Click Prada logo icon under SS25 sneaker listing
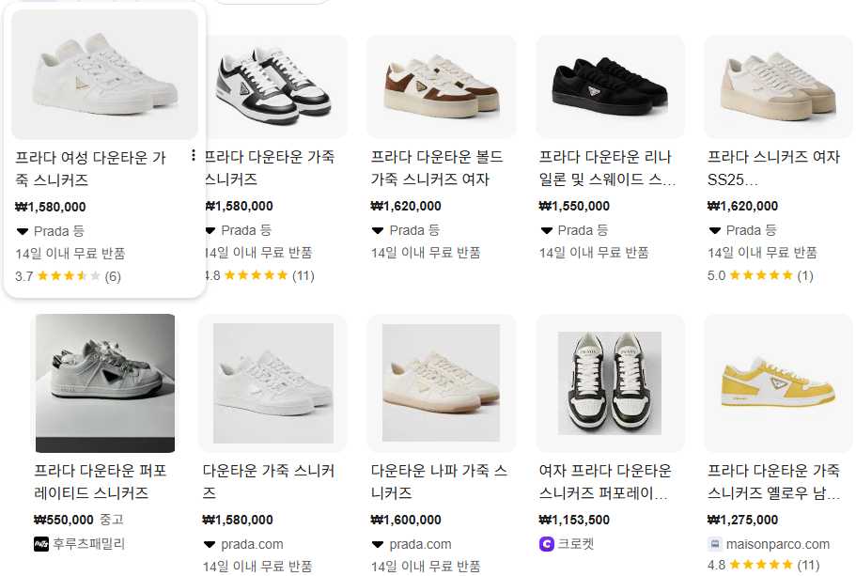Viewport: 856px width, 576px height. (715, 230)
